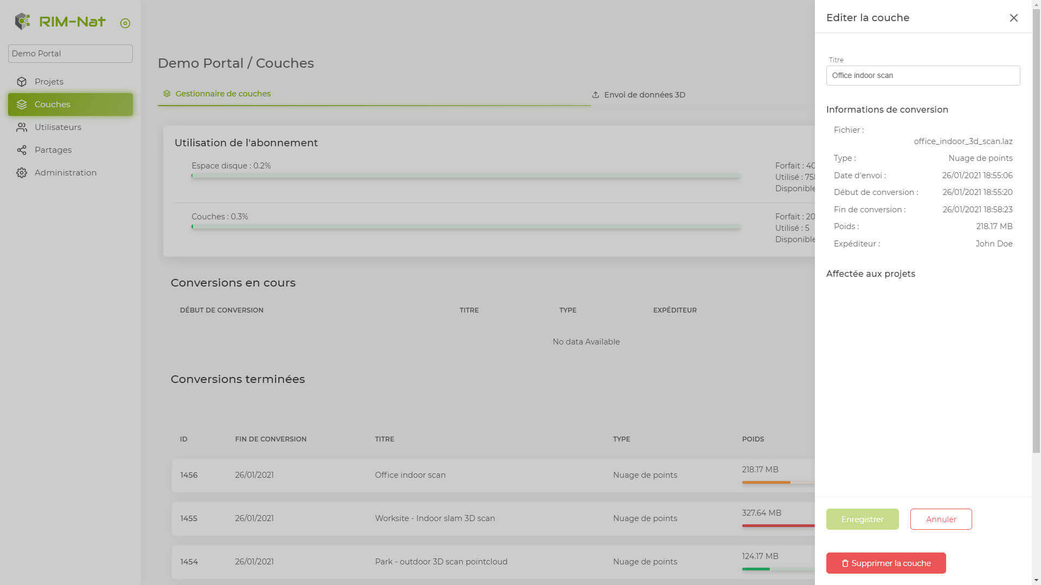
Task: Open Partages via its share icon
Action: (x=22, y=150)
